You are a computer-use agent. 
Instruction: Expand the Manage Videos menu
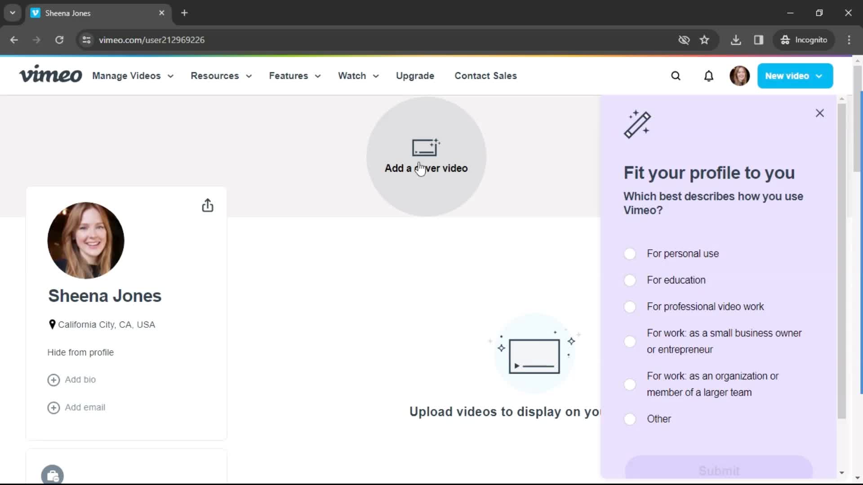coord(133,76)
